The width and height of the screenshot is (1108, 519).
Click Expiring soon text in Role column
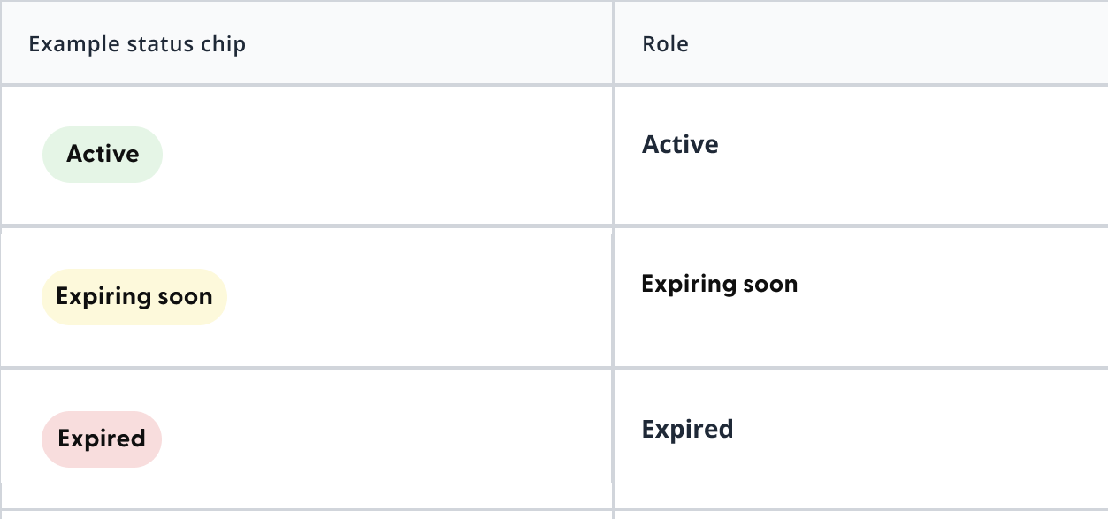tap(720, 285)
